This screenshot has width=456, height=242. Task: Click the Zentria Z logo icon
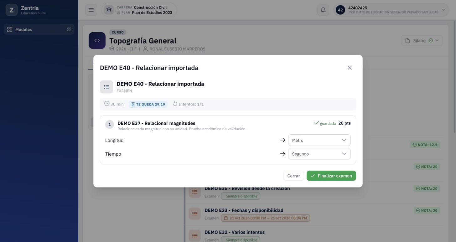point(12,10)
